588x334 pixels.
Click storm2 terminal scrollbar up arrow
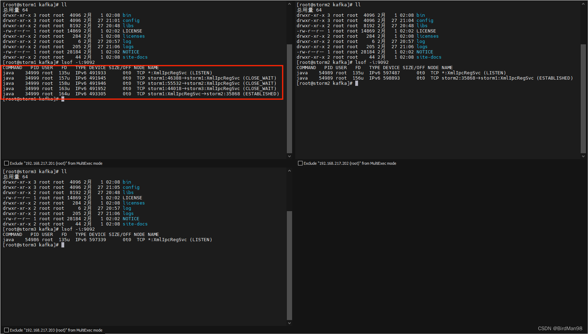(583, 4)
